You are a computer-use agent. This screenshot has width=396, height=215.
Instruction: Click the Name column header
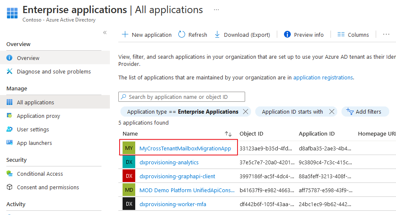point(130,134)
